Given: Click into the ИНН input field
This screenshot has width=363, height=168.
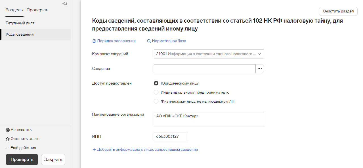Looking at the screenshot, I should pyautogui.click(x=171, y=137).
